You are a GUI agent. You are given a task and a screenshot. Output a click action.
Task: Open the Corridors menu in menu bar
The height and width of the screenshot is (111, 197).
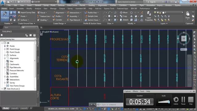coord(123,5)
